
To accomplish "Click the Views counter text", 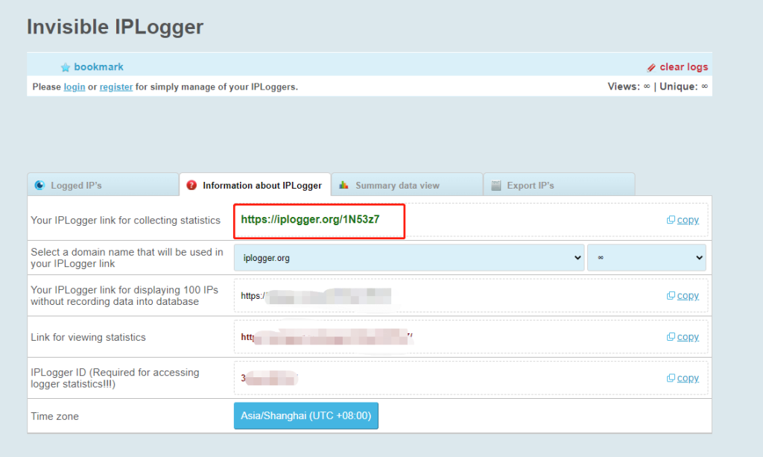I will [x=629, y=86].
